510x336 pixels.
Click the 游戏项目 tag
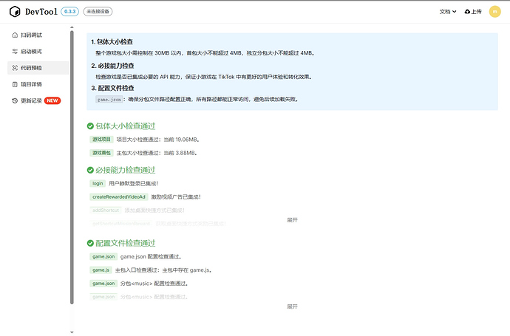101,140
